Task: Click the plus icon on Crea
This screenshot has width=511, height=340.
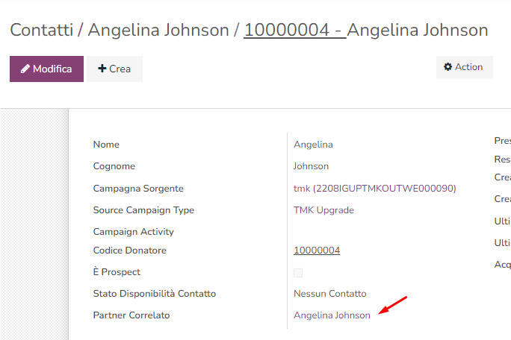Action: (x=102, y=69)
